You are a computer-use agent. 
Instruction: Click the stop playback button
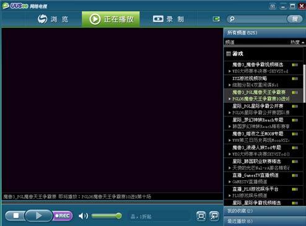coord(15,215)
